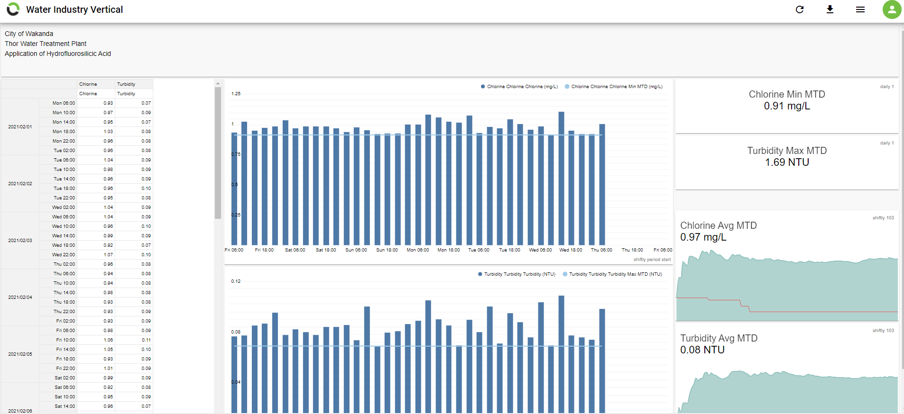
Task: Toggle Turbidity (NTU) legend series
Action: coord(517,274)
